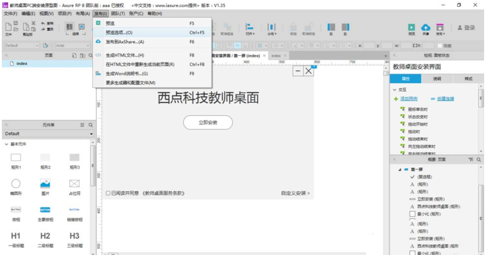485x255 pixels.
Task: Switch to the 样式 tab in properties panel
Action: click(469, 78)
